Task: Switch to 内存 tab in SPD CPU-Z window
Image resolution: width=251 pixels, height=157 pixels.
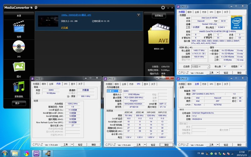Action: [131, 84]
